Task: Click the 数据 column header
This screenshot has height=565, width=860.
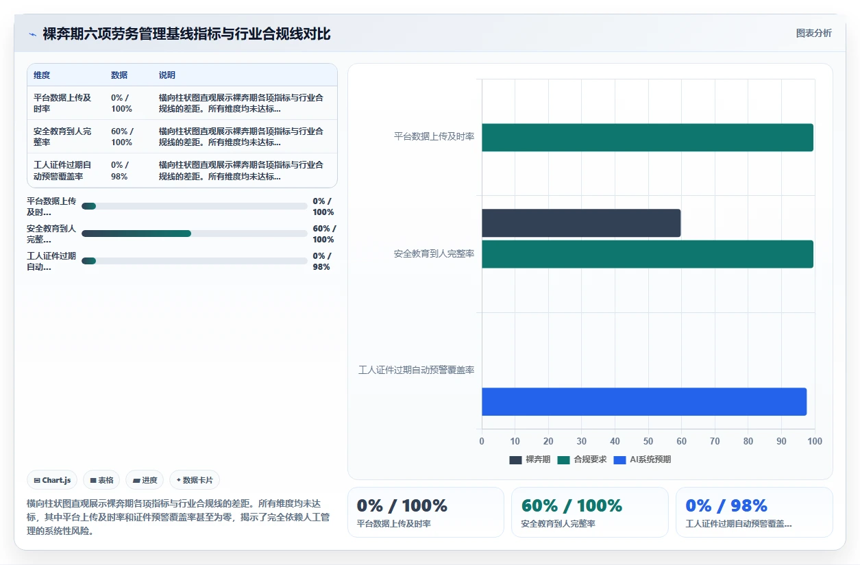Action: [x=119, y=75]
